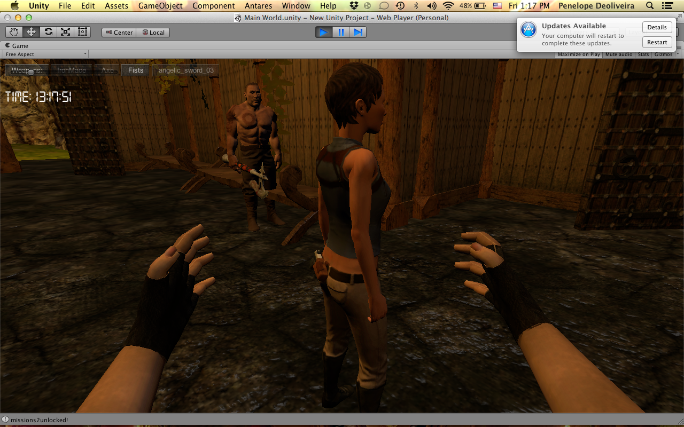This screenshot has width=684, height=427.
Task: Select the Scale tool
Action: pos(65,32)
